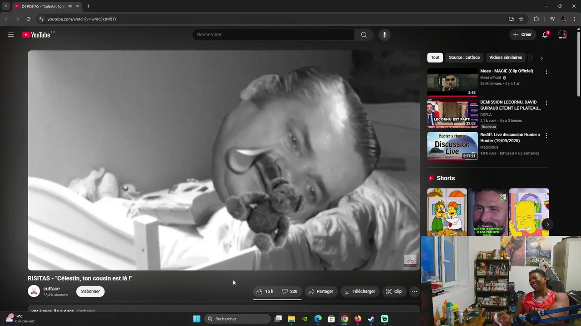581x326 pixels.
Task: Open Hunter x Hunter Discussion Live thumbnail
Action: [453, 146]
